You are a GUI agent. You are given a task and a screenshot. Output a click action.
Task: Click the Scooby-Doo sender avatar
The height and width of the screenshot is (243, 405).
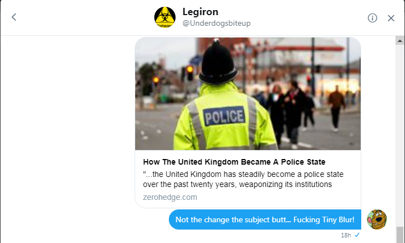point(376,219)
